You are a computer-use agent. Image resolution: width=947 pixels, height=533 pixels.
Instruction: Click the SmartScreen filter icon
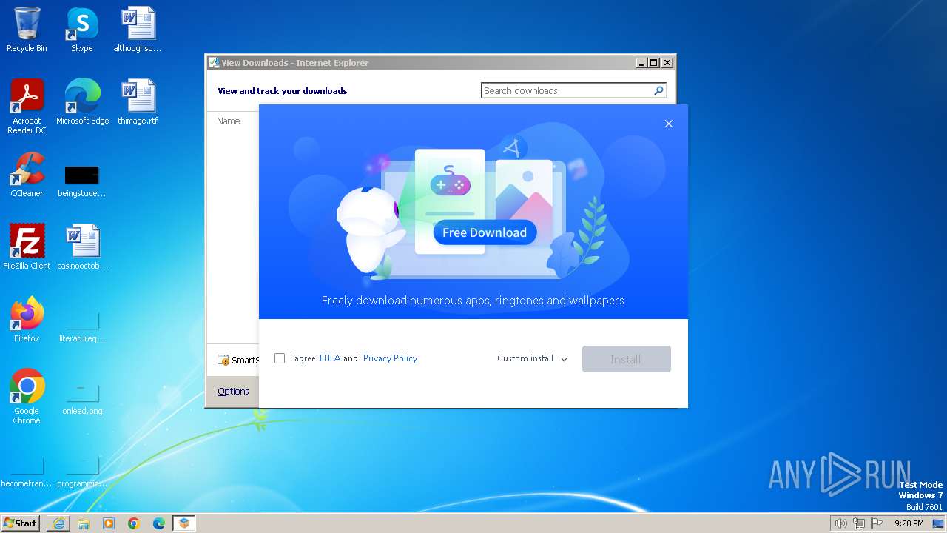click(x=223, y=361)
